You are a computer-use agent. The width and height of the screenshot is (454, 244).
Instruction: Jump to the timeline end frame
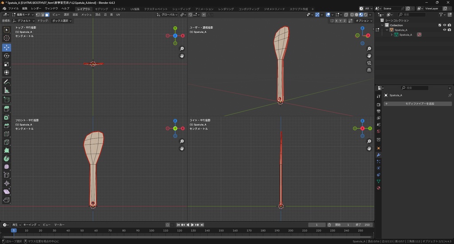click(x=202, y=225)
